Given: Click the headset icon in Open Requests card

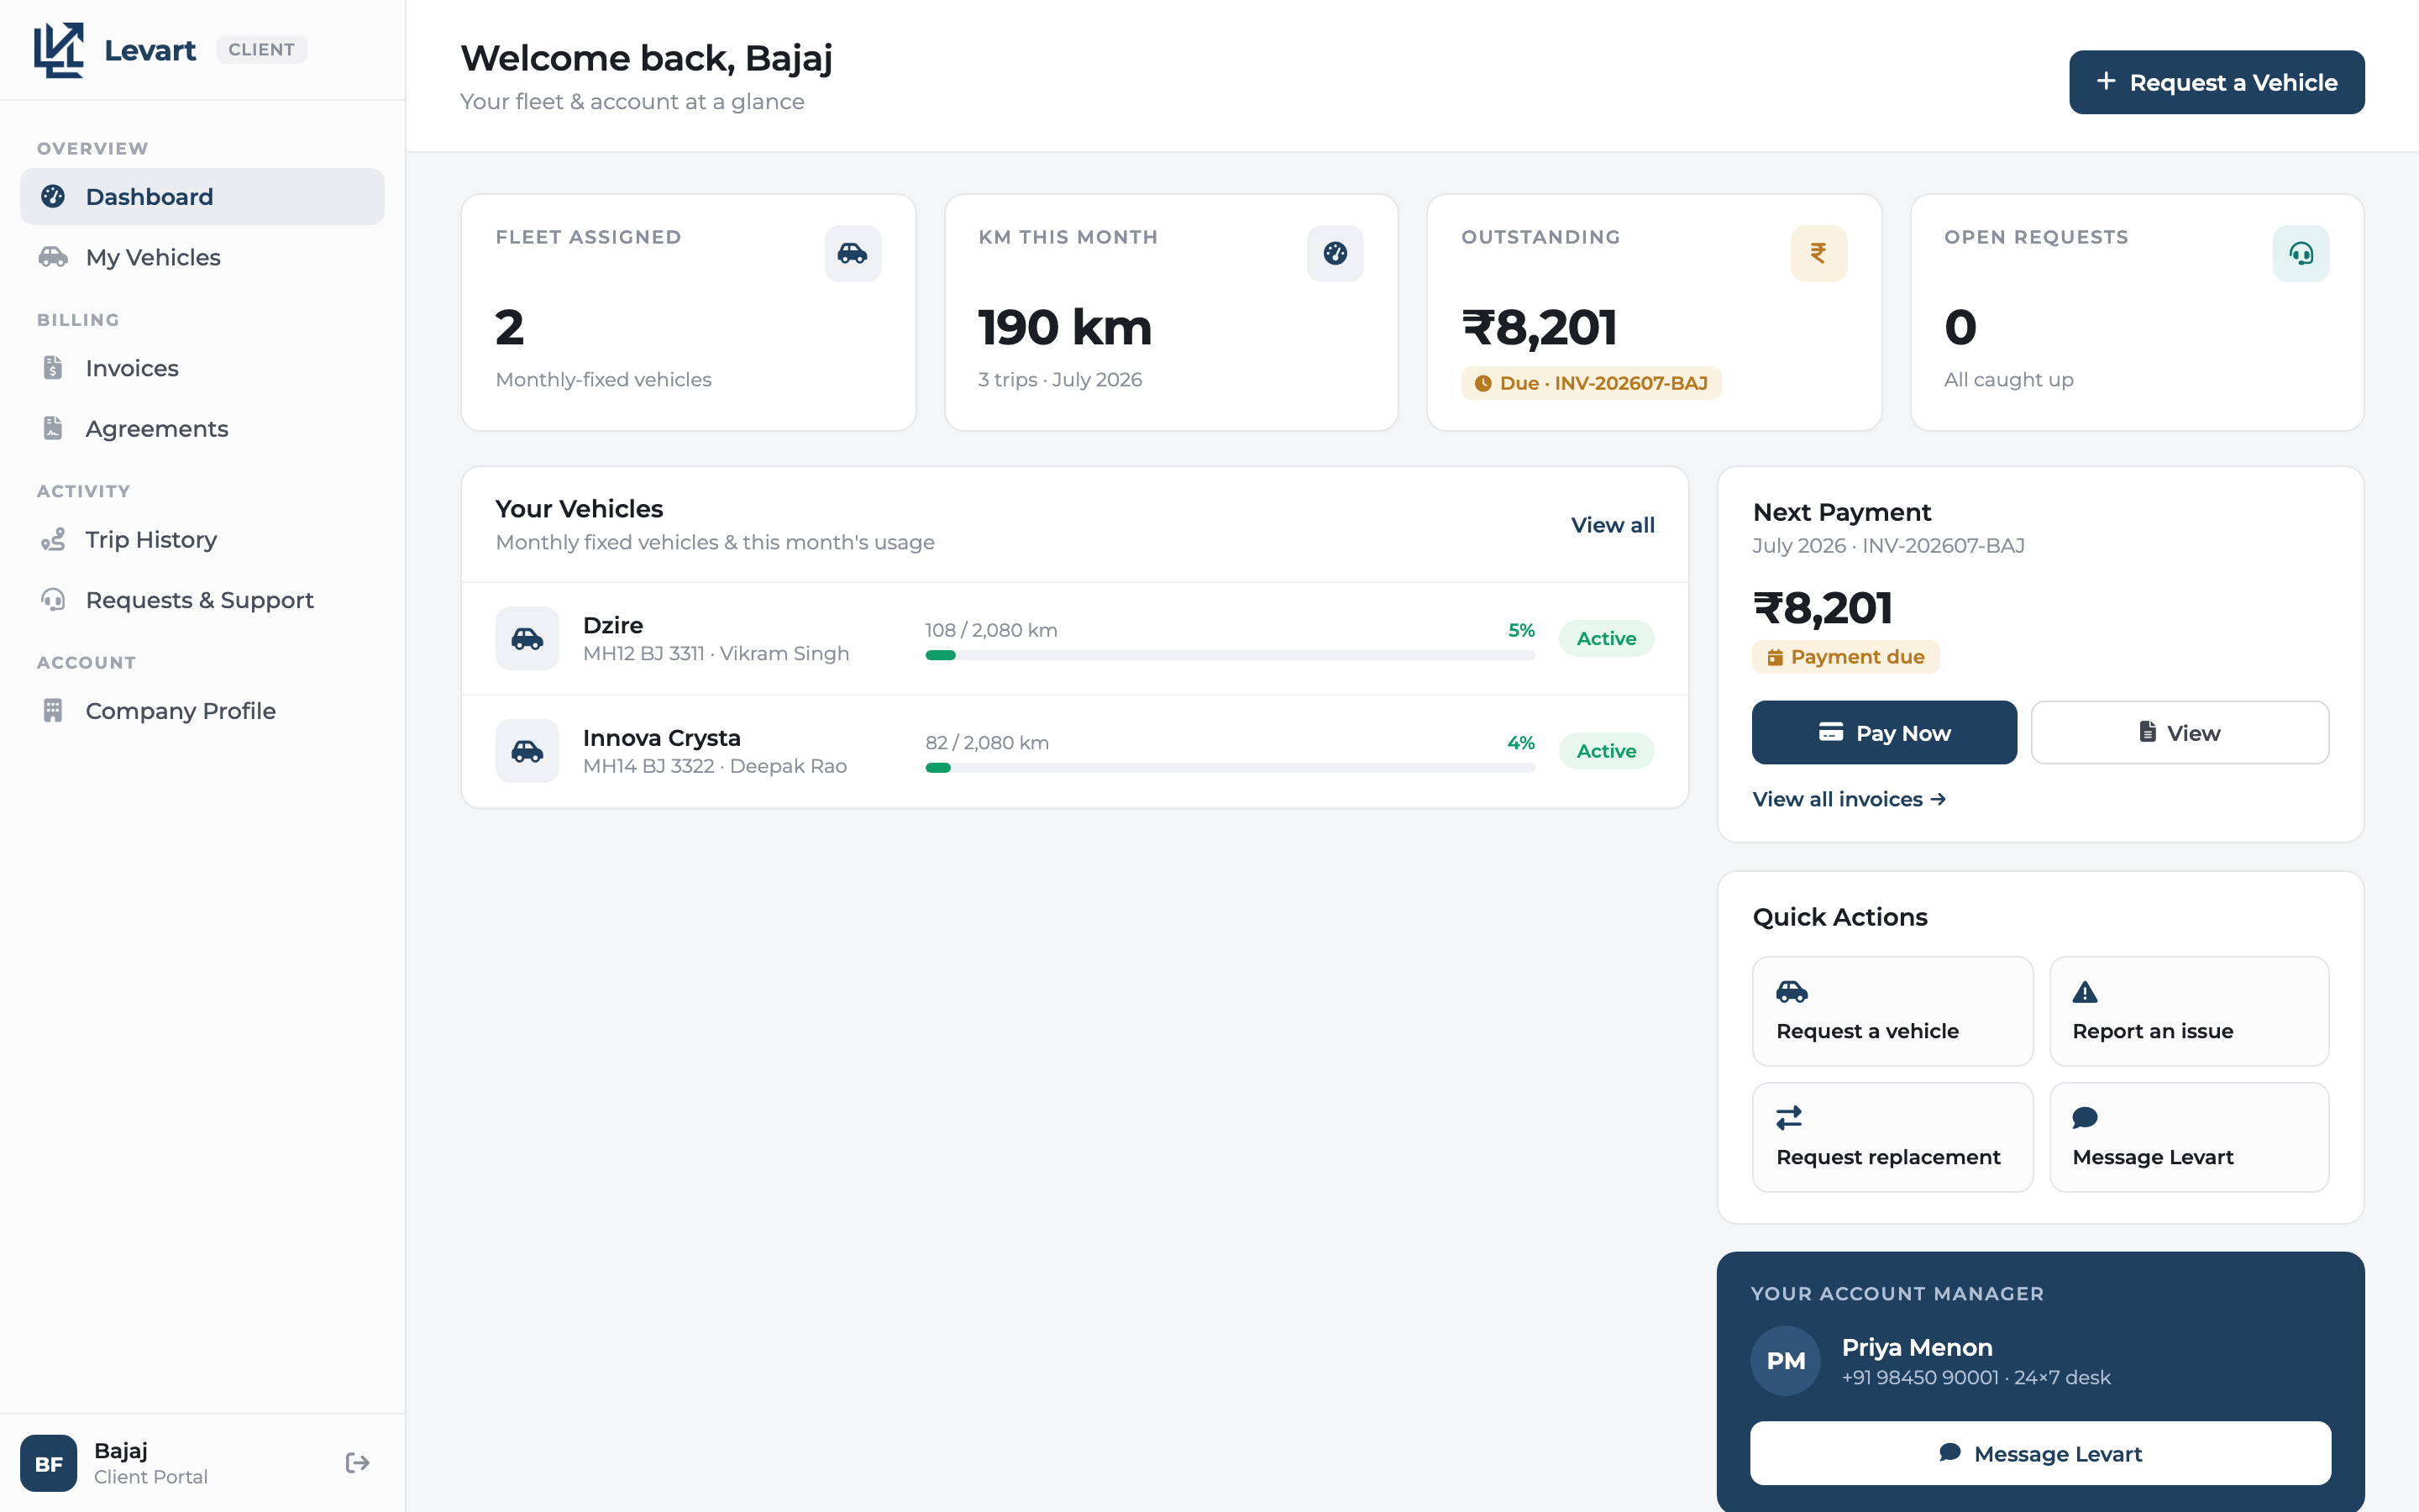Looking at the screenshot, I should (x=2301, y=253).
